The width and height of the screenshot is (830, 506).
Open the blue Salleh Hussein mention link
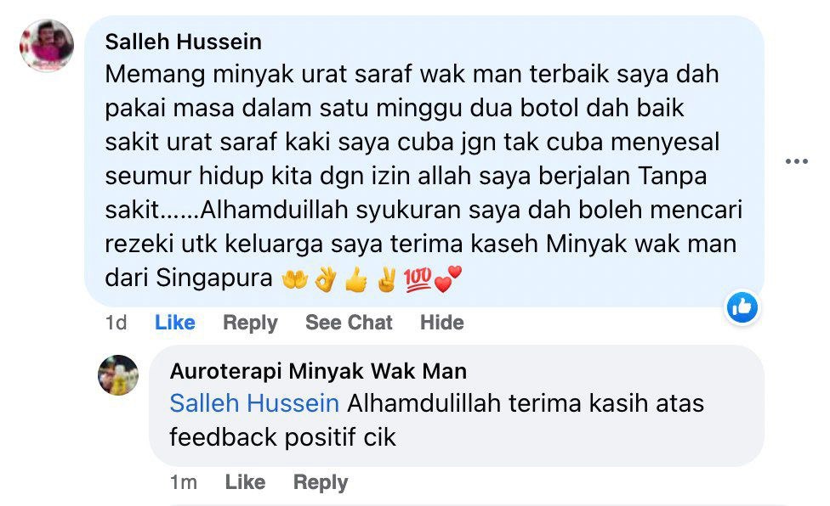tap(254, 403)
